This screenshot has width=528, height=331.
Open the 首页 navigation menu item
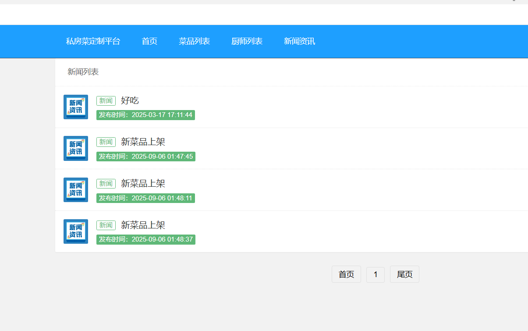(x=149, y=41)
